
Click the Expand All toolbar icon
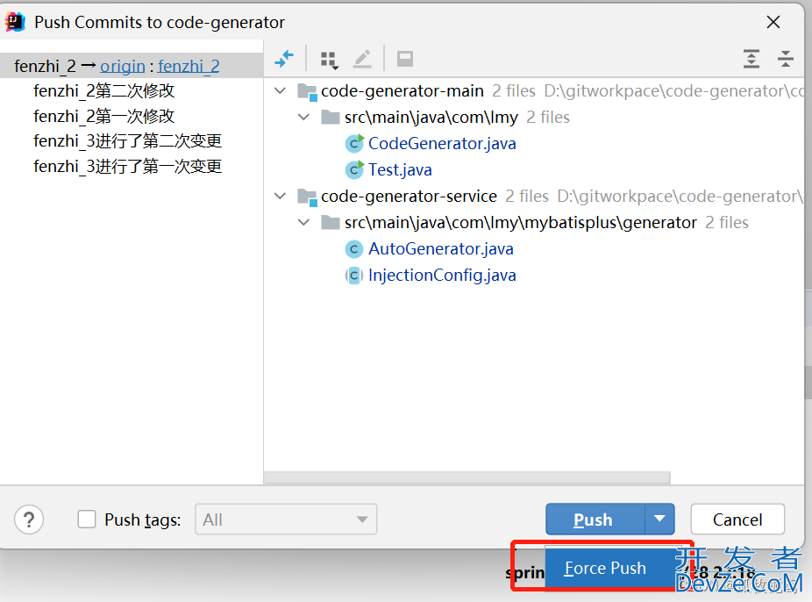point(751,59)
